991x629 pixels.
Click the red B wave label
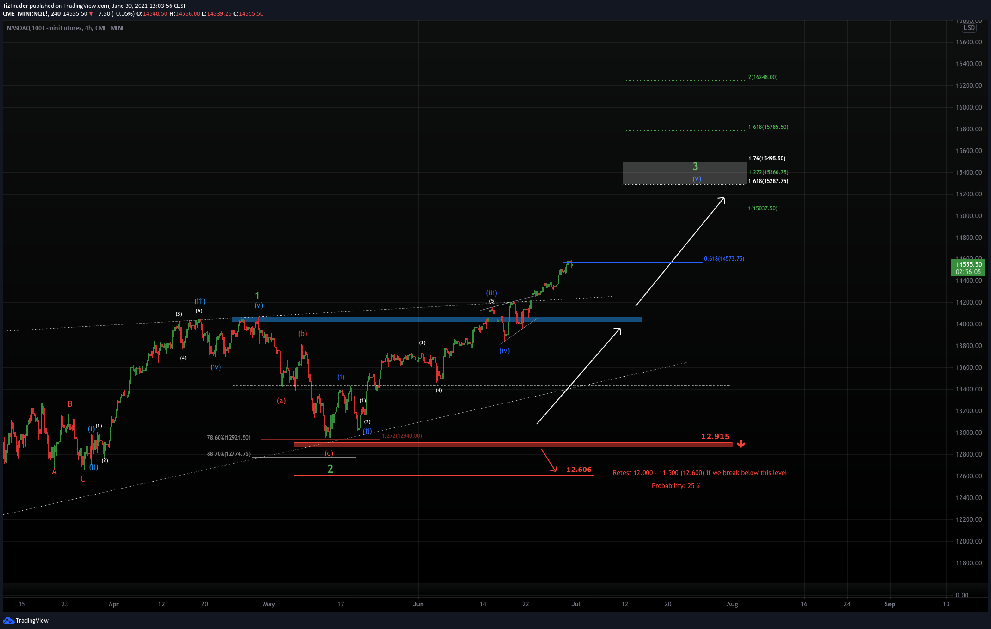70,404
